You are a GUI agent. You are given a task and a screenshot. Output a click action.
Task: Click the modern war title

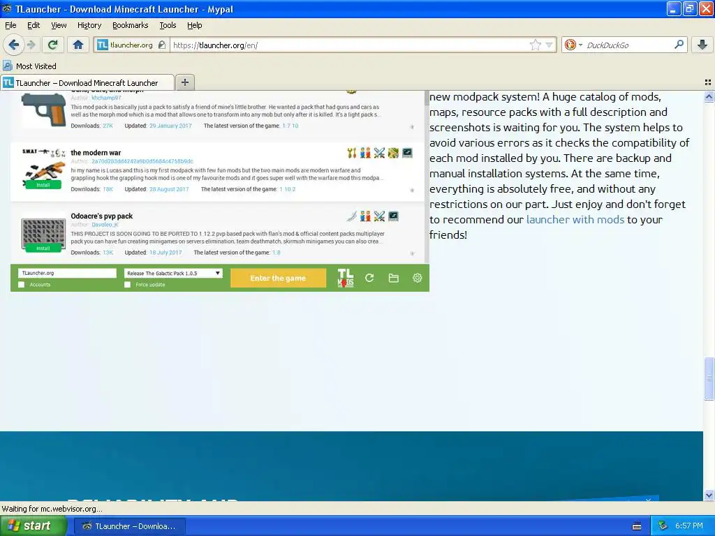tap(96, 153)
